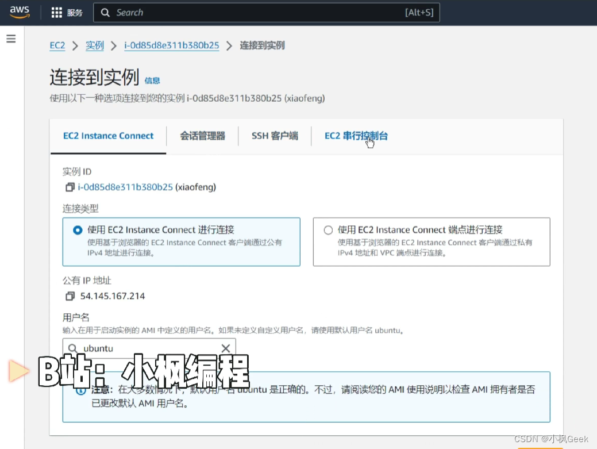Screen dimensions: 597x449
Task: Click the EC2 breadcrumb link
Action: pos(57,45)
